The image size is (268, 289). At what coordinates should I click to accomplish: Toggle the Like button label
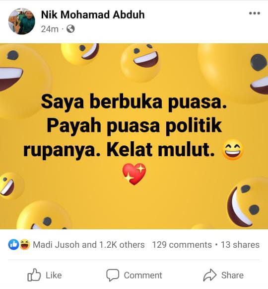pyautogui.click(x=54, y=276)
